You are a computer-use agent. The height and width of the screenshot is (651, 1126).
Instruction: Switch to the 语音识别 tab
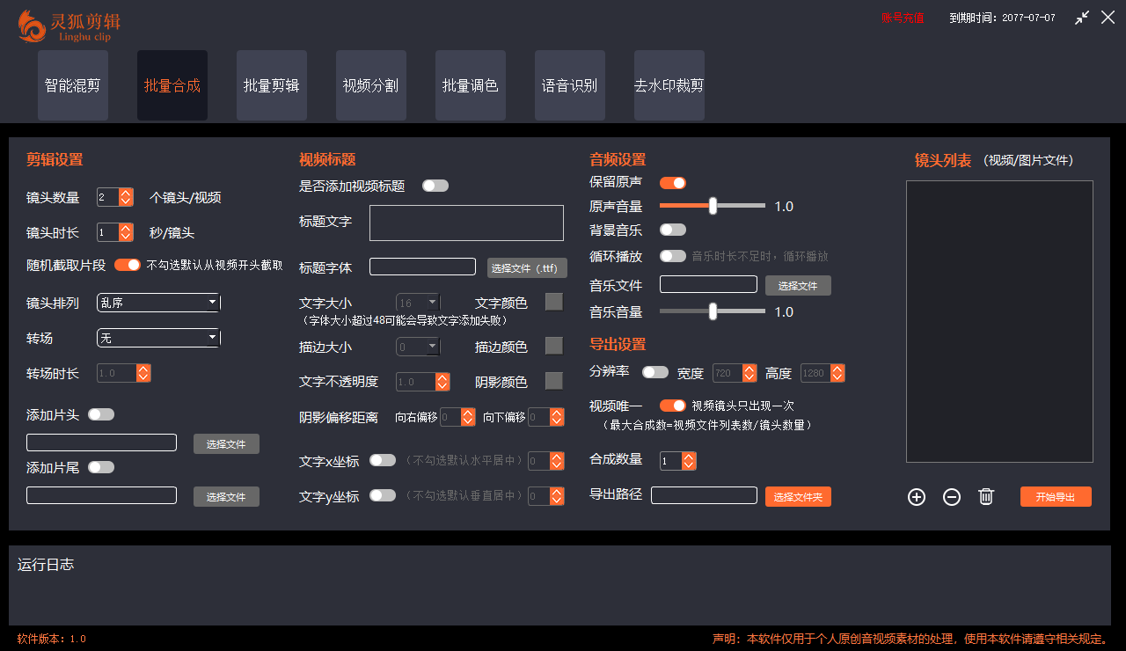(569, 85)
